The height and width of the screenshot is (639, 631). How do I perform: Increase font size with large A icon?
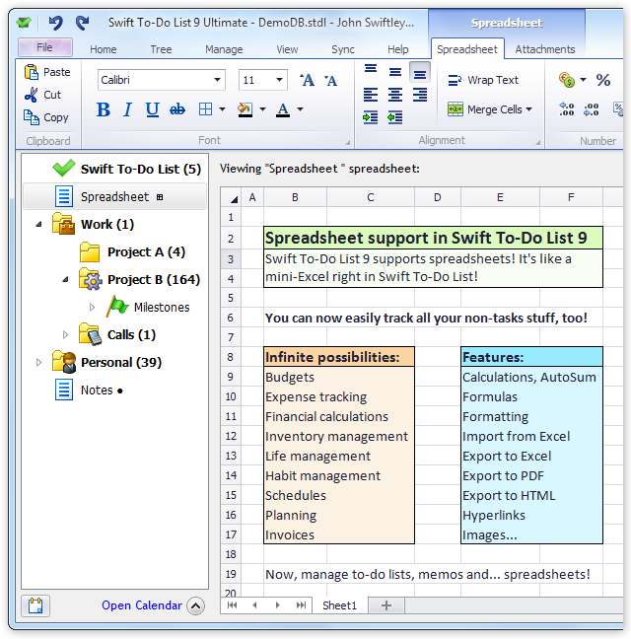pos(308,80)
